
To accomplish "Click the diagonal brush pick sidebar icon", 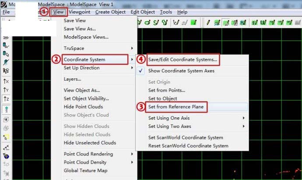I will tap(6, 62).
